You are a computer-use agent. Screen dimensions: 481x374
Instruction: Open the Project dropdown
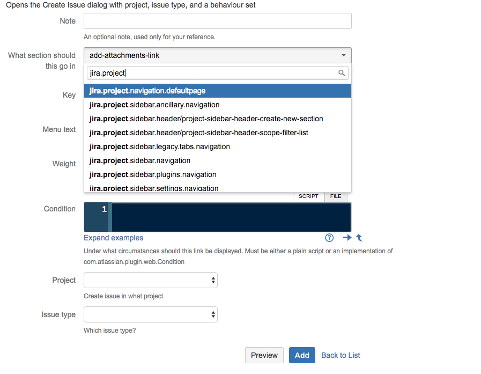[150, 280]
